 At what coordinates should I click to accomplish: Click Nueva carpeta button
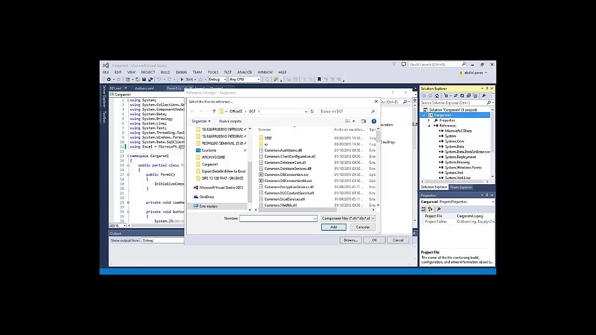tap(230, 121)
